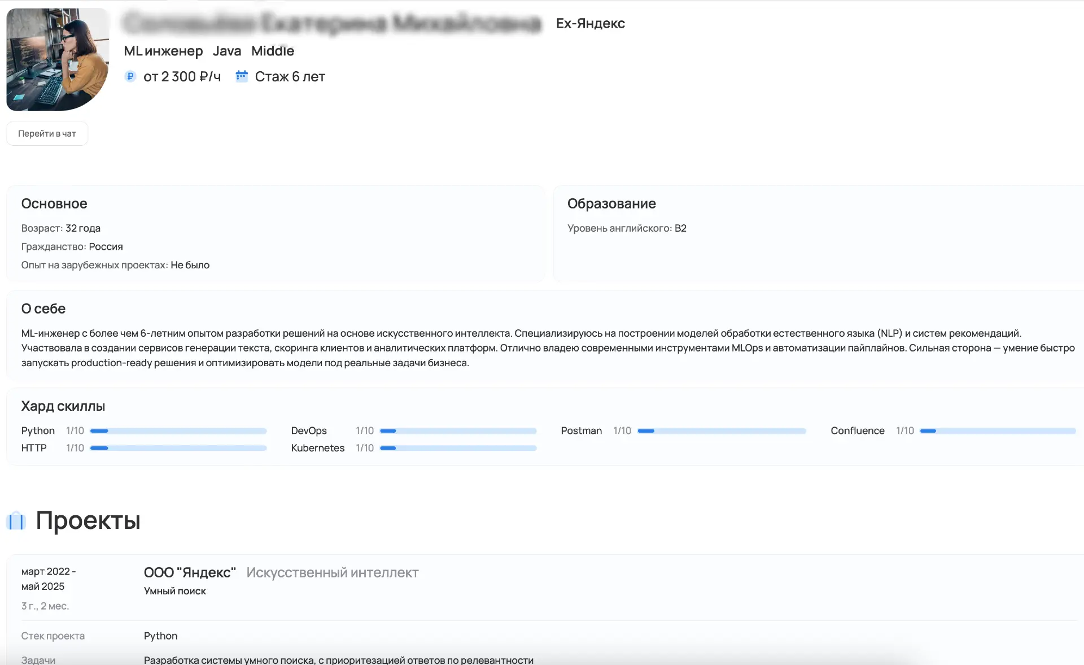Click the Python skill level bar
1084x665 pixels.
[x=178, y=431]
